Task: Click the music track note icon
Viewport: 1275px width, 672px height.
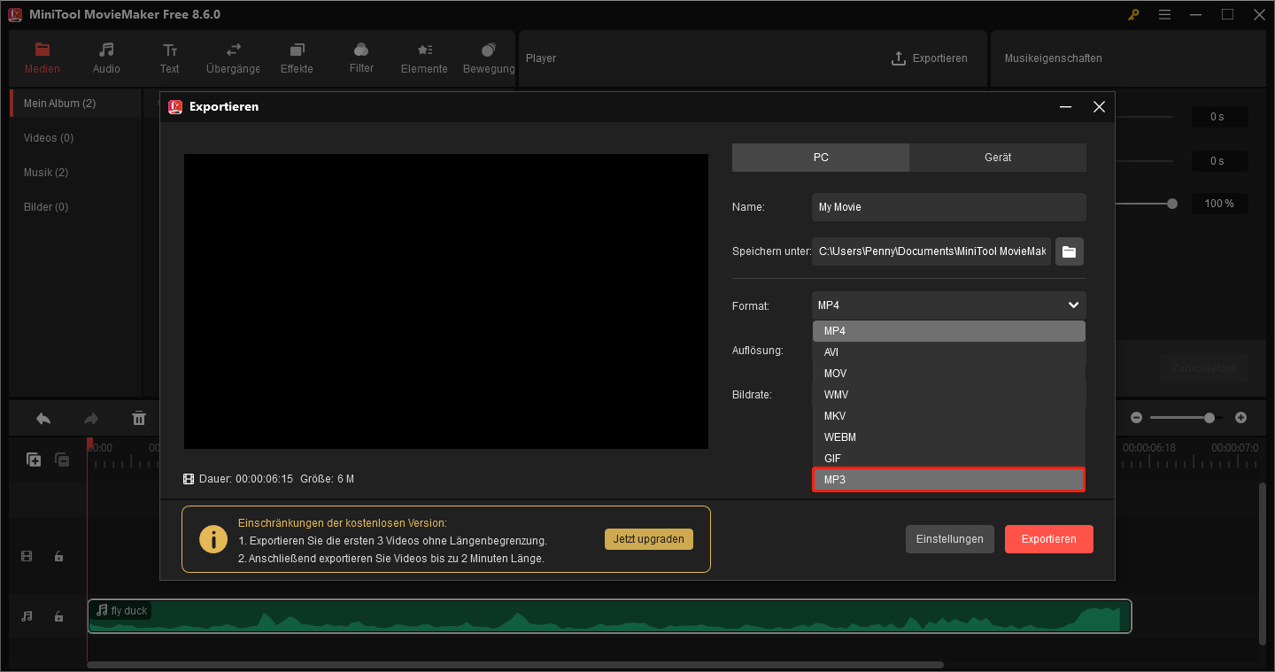Action: [x=27, y=616]
